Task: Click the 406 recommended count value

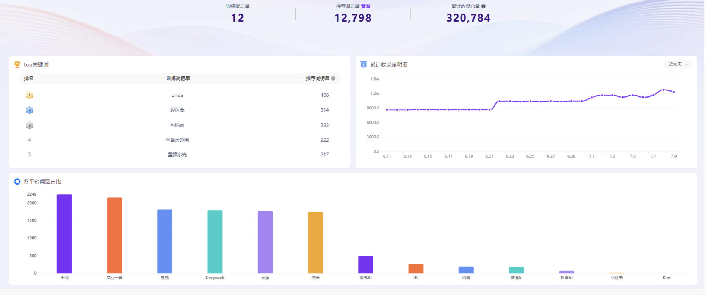Action: tap(324, 95)
